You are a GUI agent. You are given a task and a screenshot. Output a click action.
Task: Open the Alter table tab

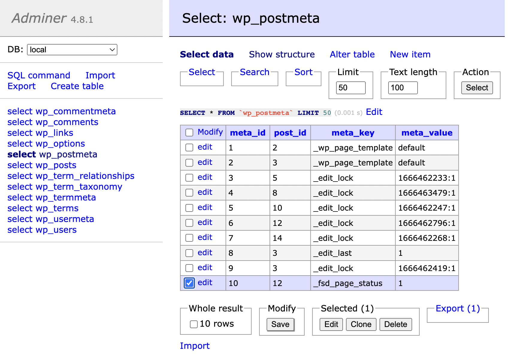pyautogui.click(x=352, y=54)
